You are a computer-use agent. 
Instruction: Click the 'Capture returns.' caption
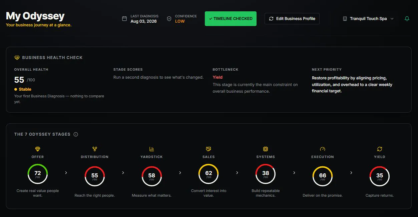(380, 195)
